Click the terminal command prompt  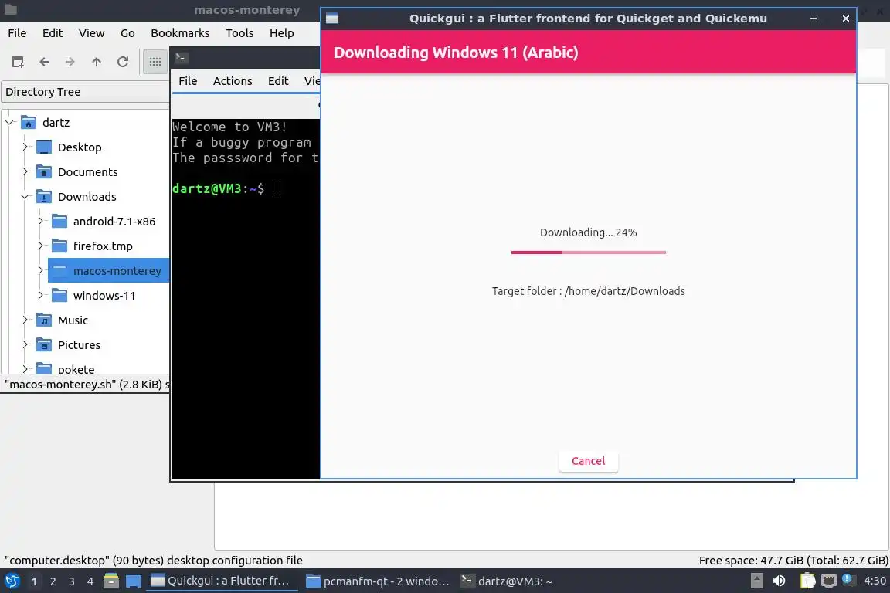tap(226, 188)
